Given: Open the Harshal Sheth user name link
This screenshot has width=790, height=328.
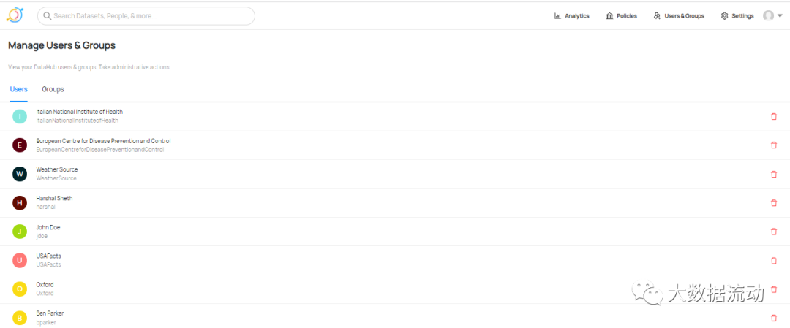Looking at the screenshot, I should [54, 198].
